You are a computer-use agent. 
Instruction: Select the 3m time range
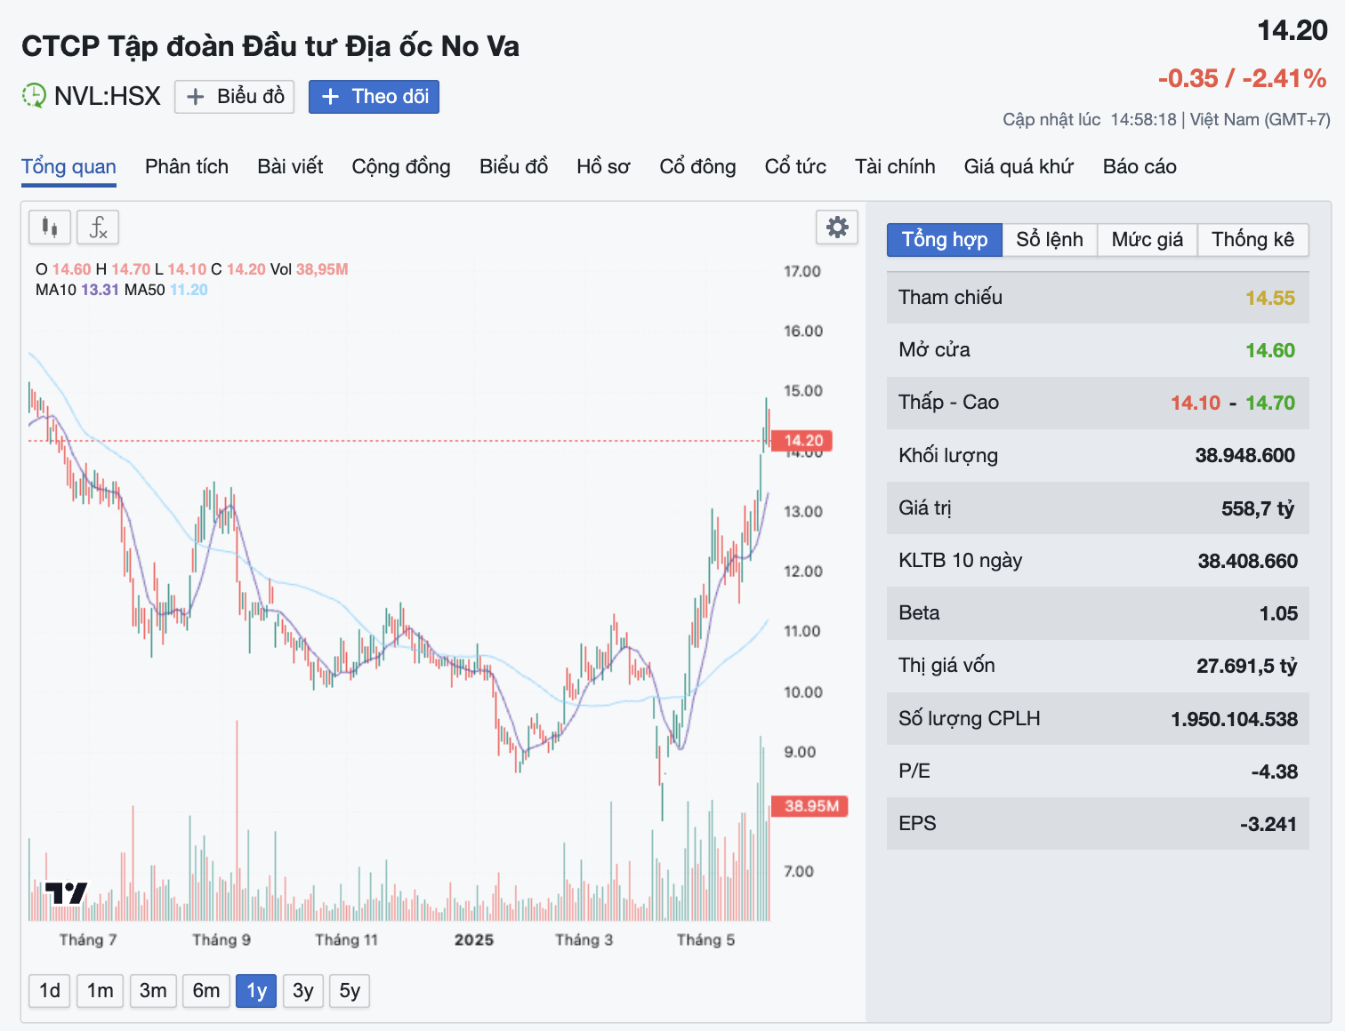(x=153, y=991)
